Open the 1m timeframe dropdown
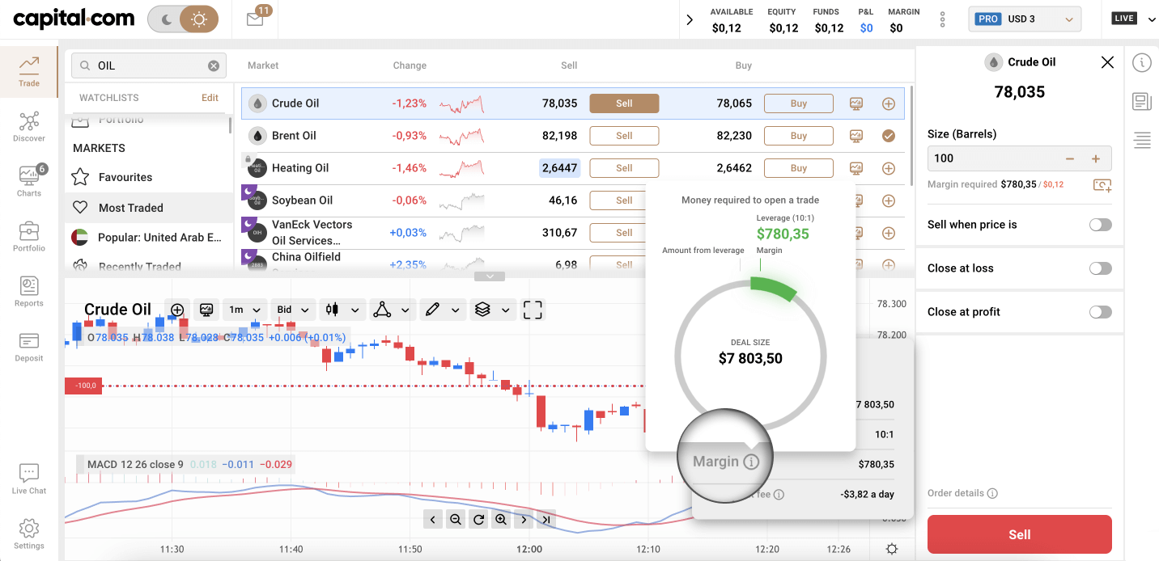This screenshot has width=1159, height=561. click(x=244, y=310)
